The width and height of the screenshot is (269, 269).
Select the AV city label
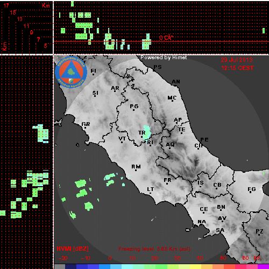click(222, 218)
